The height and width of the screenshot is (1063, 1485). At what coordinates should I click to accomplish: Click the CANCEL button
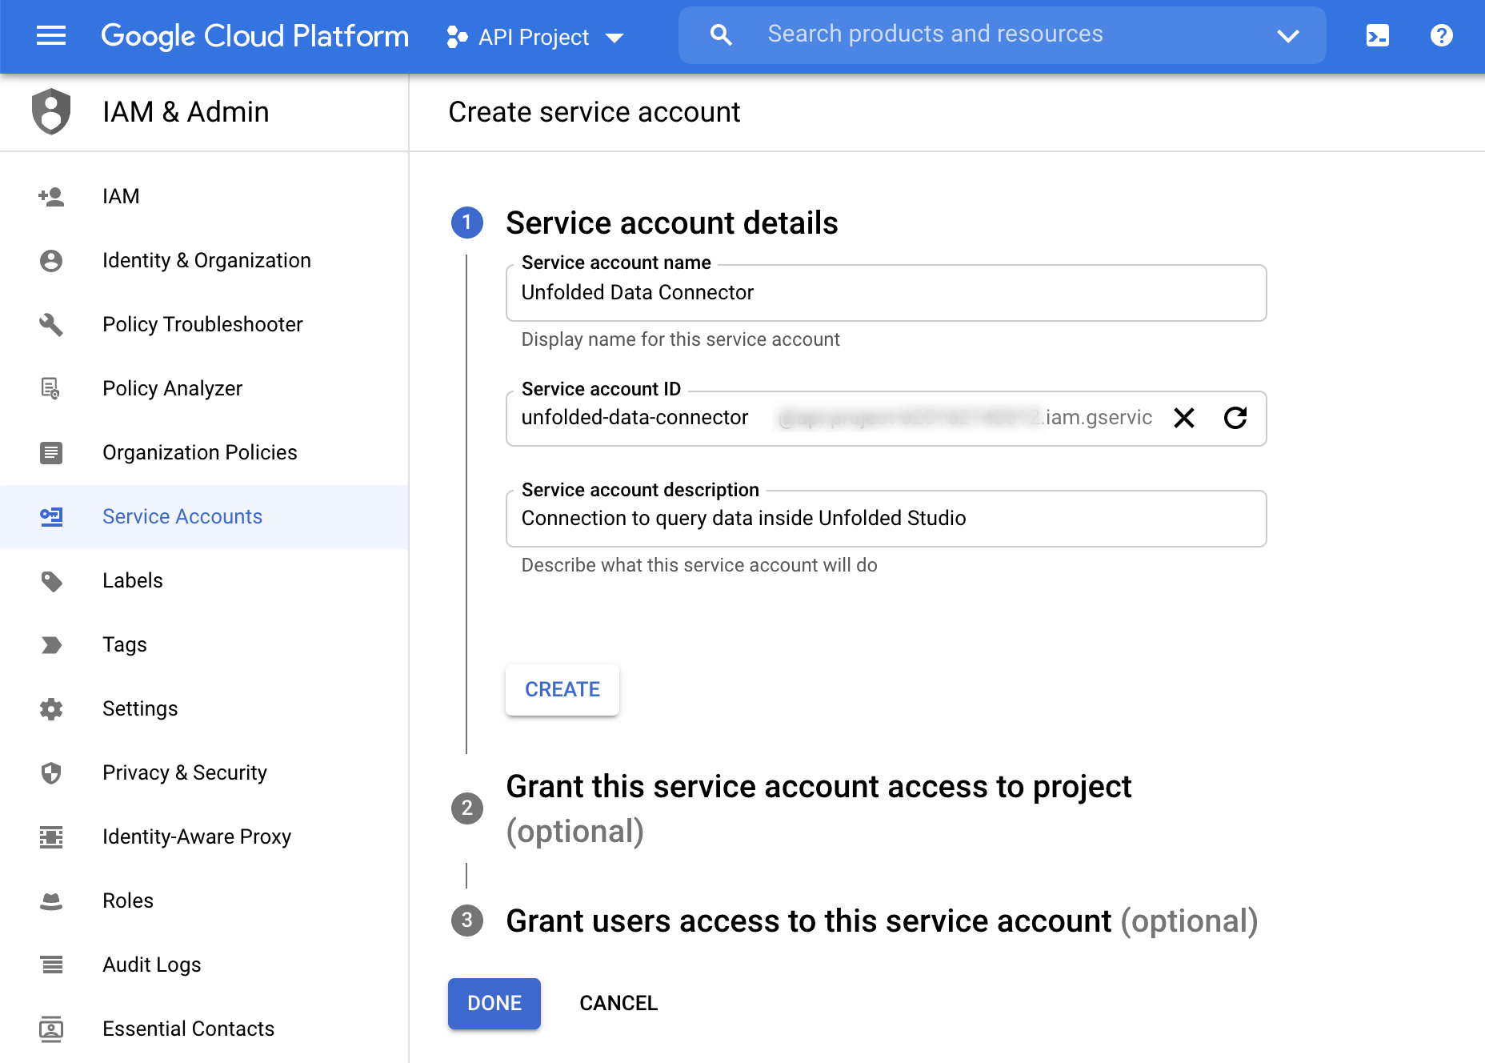pyautogui.click(x=618, y=1004)
